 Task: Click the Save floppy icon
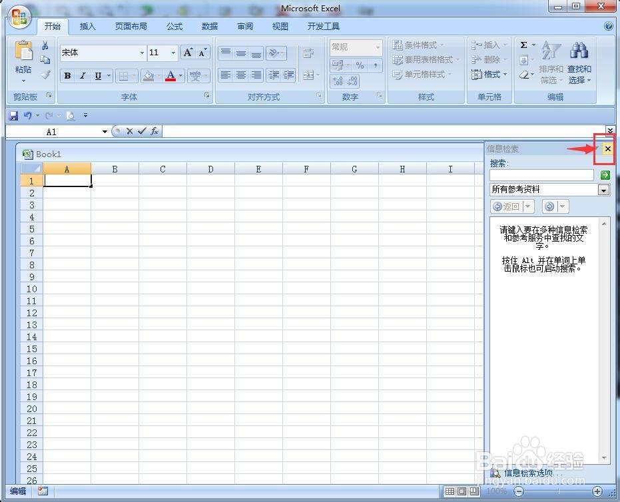(13, 116)
